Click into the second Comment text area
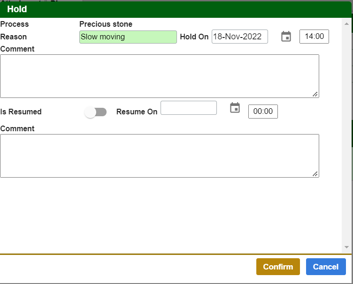 159,156
